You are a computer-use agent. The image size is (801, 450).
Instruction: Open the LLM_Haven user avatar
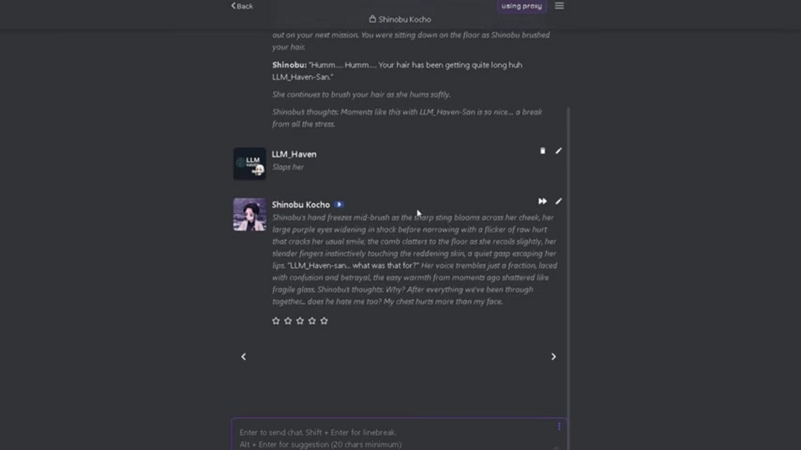(x=249, y=164)
